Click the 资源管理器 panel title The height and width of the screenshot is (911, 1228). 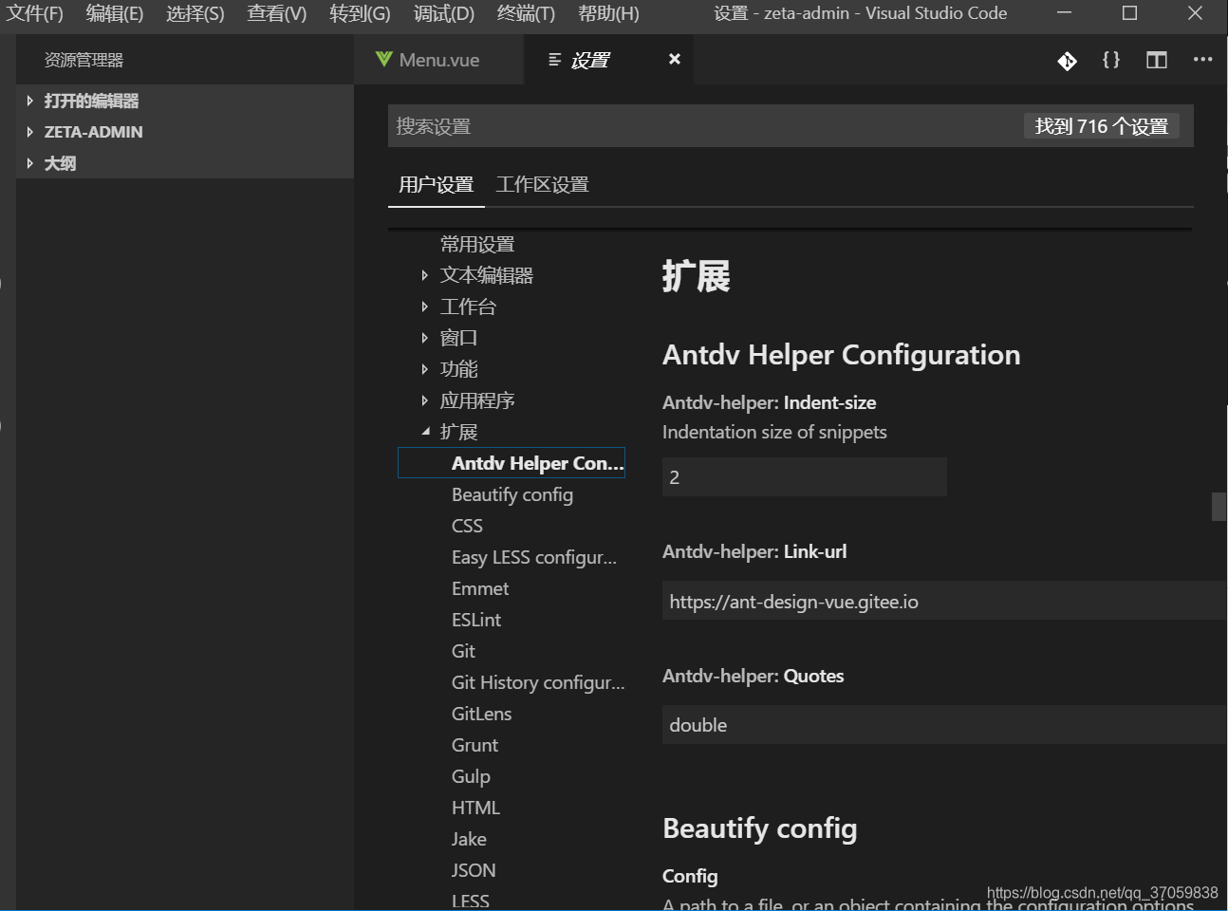point(84,60)
